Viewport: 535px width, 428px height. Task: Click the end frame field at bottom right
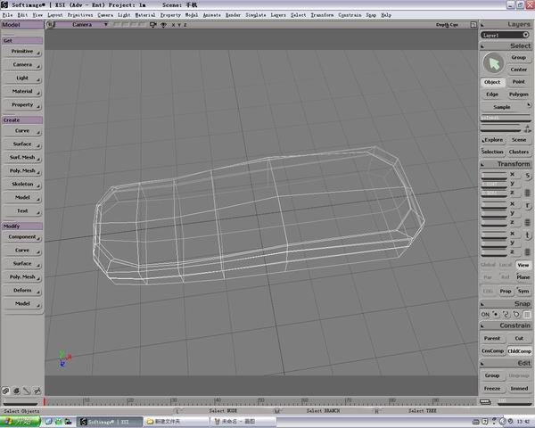point(514,402)
